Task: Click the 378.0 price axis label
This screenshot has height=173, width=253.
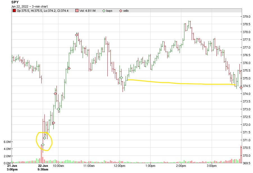Action: tap(247, 32)
